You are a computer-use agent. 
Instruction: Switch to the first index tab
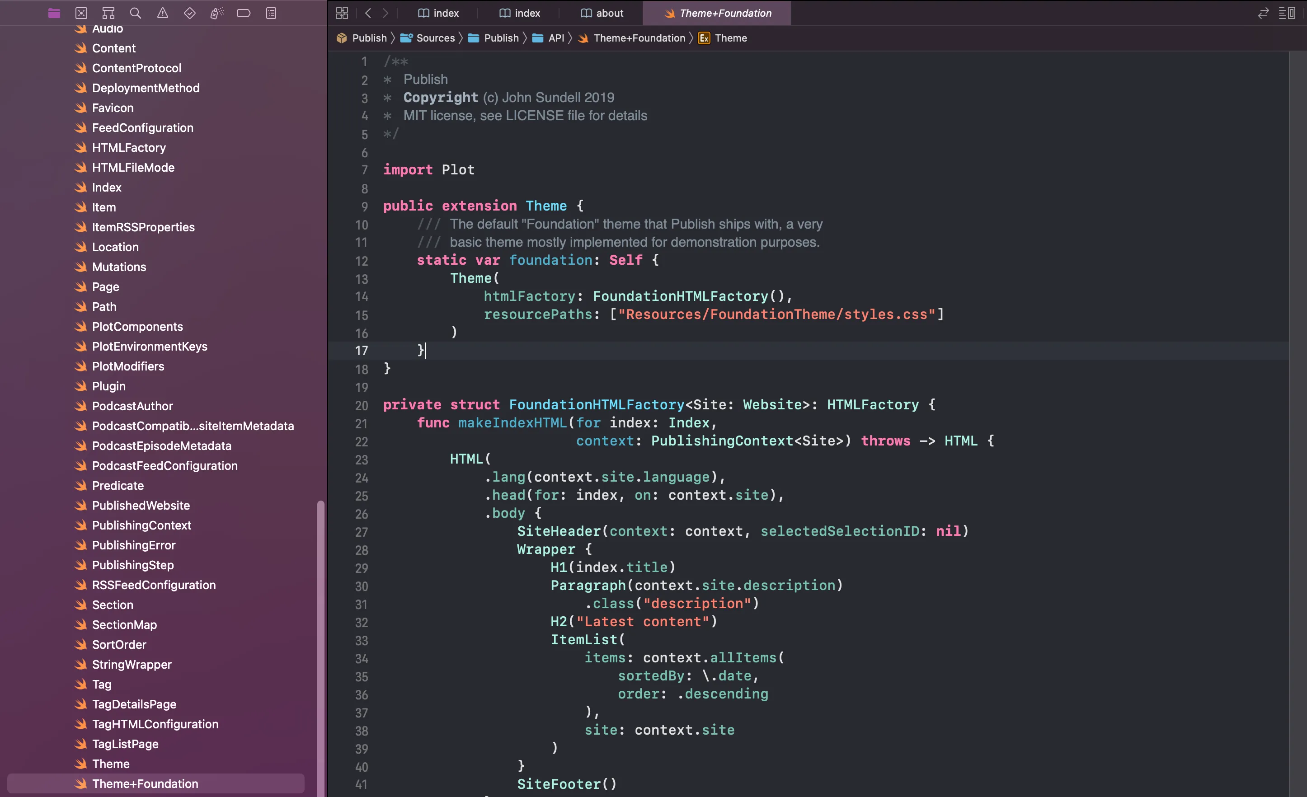click(437, 13)
